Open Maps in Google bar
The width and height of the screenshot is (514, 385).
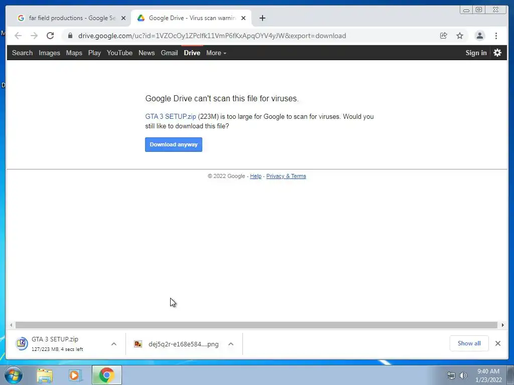(74, 53)
